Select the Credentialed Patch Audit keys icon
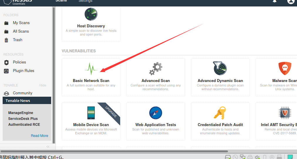Image resolution: width=297 pixels, height=159 pixels. pyautogui.click(x=220, y=113)
